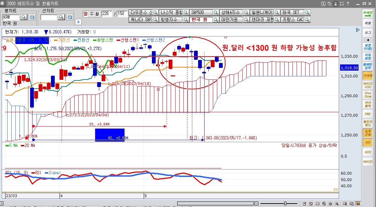Click the save icon in candle chart section
This screenshot has width=376, height=207.
tap(32, 17)
